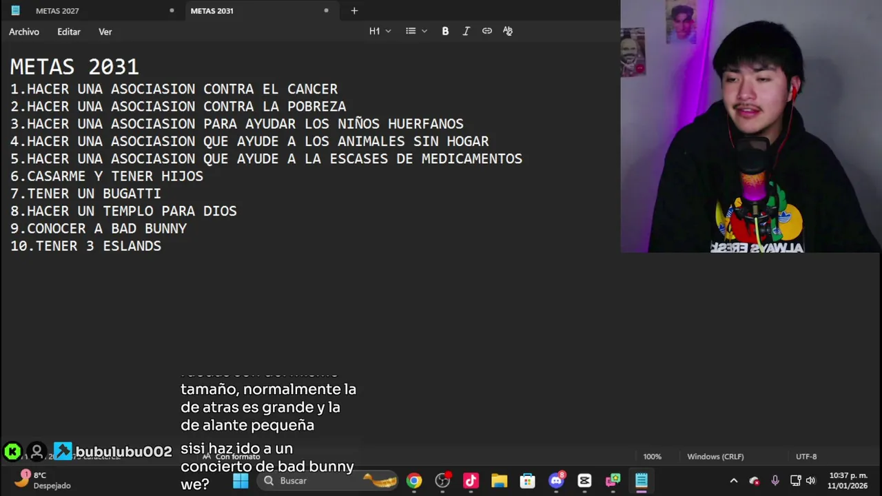Click the green Kick logo in overlay
The image size is (882, 496).
[12, 452]
